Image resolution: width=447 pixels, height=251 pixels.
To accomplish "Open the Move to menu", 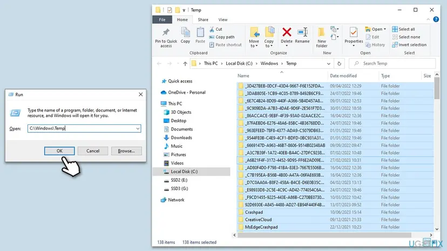I will [x=254, y=37].
